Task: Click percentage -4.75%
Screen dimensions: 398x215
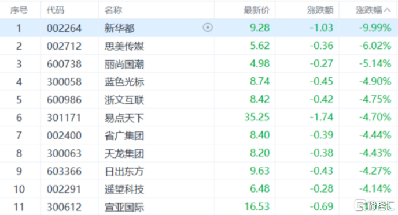Action: (375, 99)
